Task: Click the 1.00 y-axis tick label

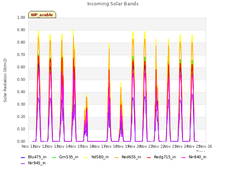Action: tap(21, 17)
